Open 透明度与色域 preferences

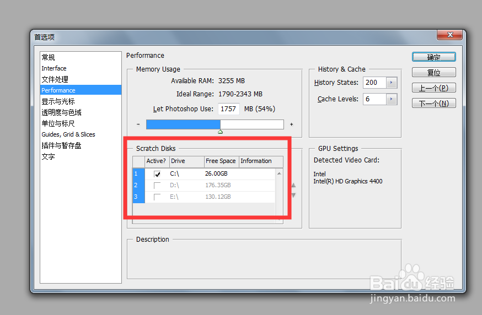[61, 112]
